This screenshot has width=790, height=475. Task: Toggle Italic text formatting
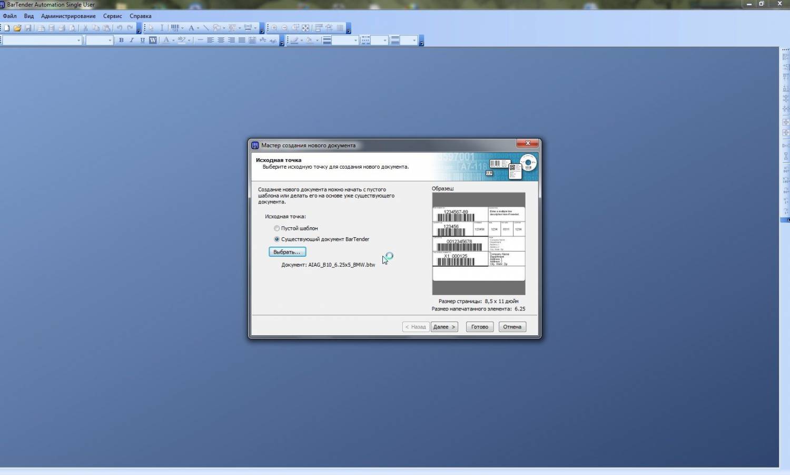[132, 40]
